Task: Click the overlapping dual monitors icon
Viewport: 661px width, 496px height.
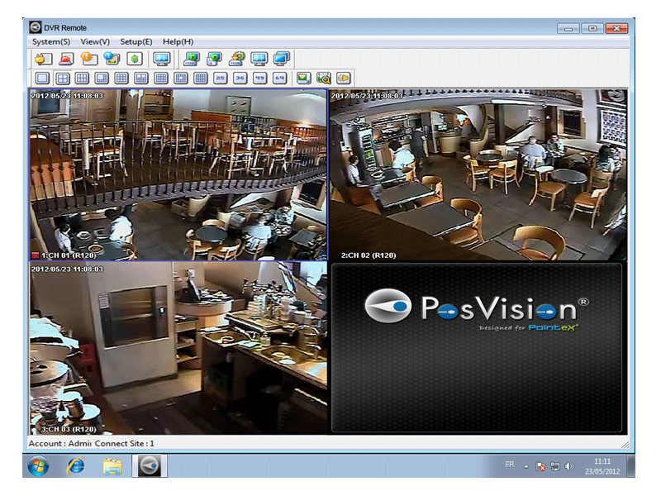Action: pos(282,59)
